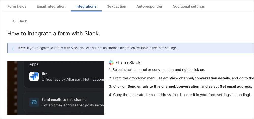Click the Slack logo icon
The height and width of the screenshot is (119, 254).
click(111, 63)
